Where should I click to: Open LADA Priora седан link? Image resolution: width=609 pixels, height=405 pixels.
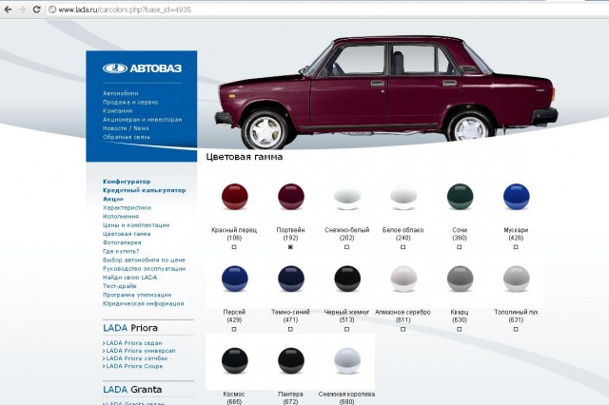coord(134,343)
